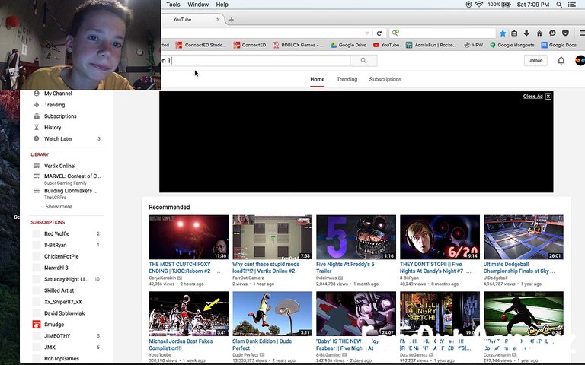Open the AdminFun bookmark
Viewport: 585px width, 365px height.
pyautogui.click(x=431, y=45)
